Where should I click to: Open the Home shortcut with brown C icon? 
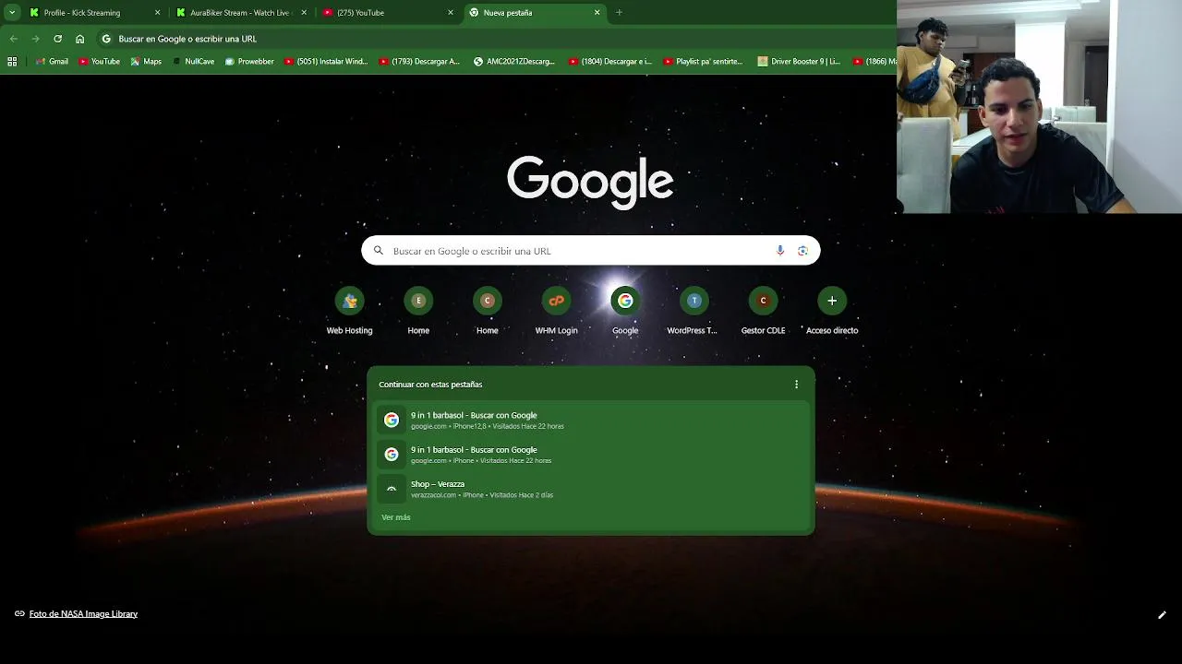click(x=487, y=311)
